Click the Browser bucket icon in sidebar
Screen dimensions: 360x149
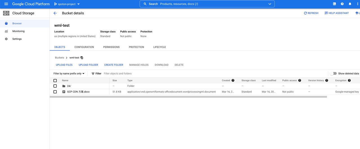click(6, 24)
